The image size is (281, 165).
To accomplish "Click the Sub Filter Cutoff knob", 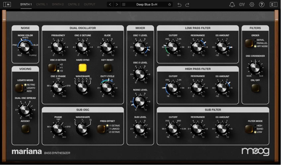I will coord(173,129).
